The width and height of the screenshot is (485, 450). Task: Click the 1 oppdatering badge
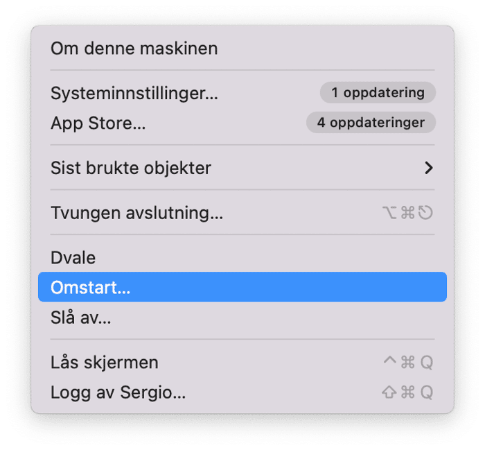[378, 92]
